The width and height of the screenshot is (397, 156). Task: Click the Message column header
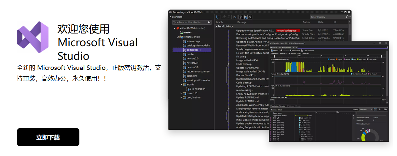coord(241,22)
